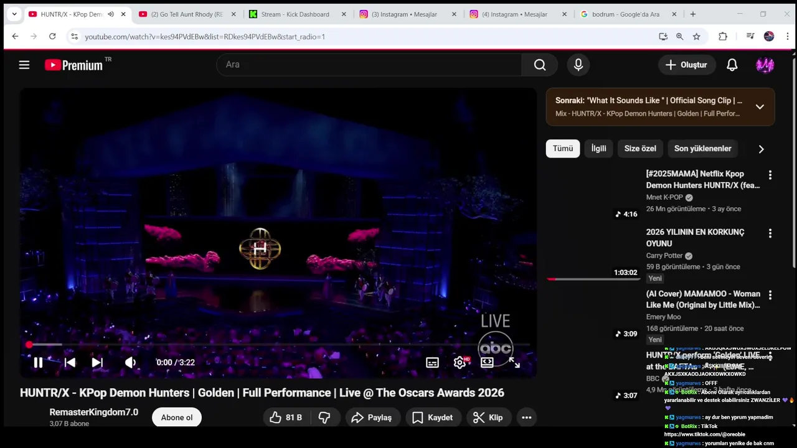Viewport: 797px width, 448px height.
Task: Select the Size özel filter chip
Action: (640, 149)
